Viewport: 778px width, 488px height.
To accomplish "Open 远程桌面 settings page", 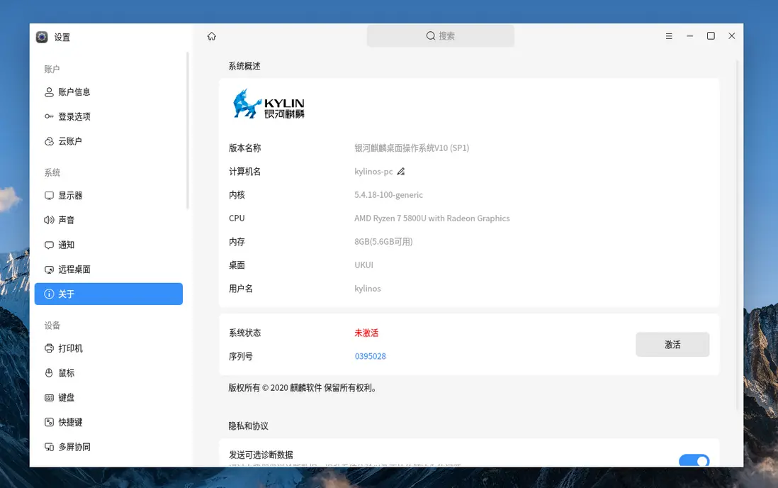I will point(108,270).
